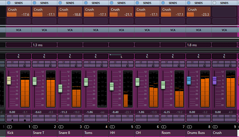Open Room edit channel settings button
The width and height of the screenshot is (239, 137).
click(179, 66)
